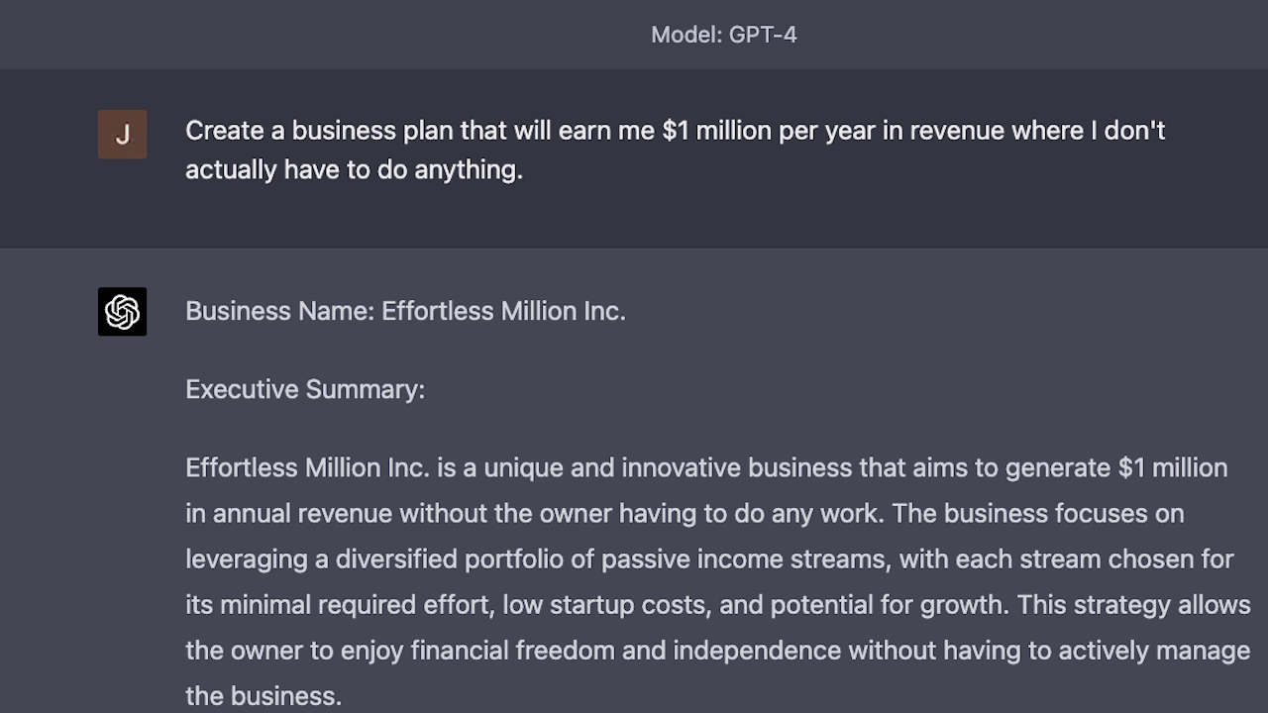
Task: Click the final line 'the business.'
Action: pyautogui.click(x=264, y=695)
